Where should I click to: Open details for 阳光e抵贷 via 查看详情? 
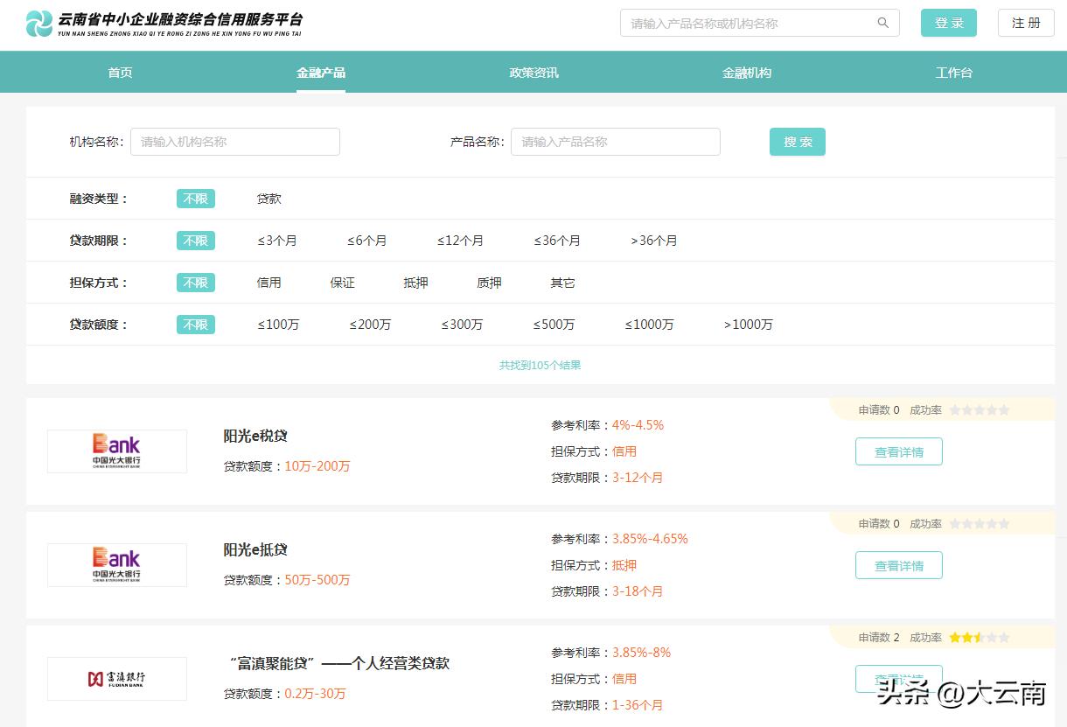pyautogui.click(x=898, y=565)
